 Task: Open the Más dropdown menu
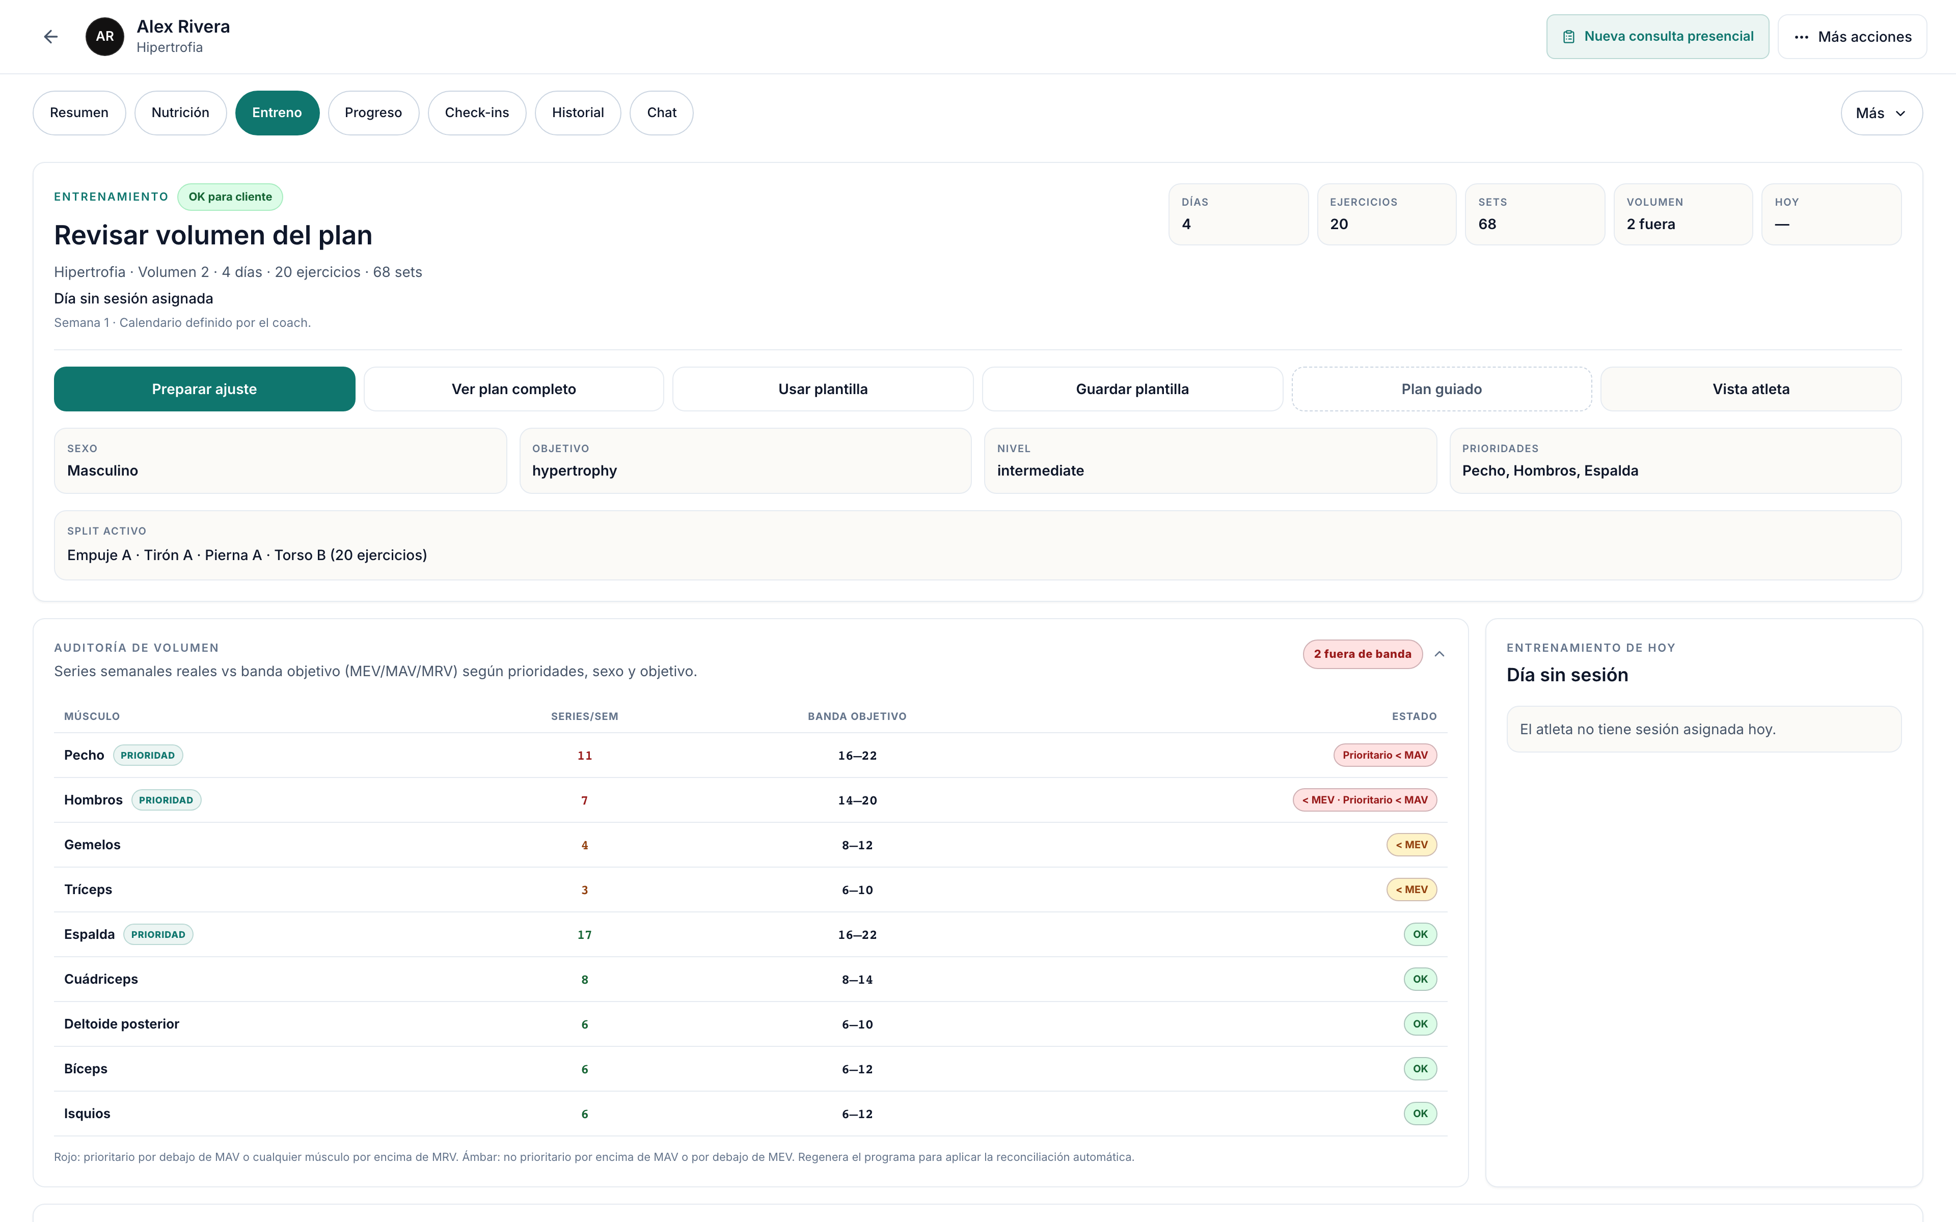1881,113
